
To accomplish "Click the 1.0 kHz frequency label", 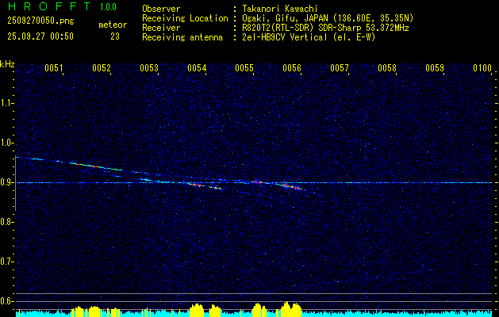I will tap(6, 143).
